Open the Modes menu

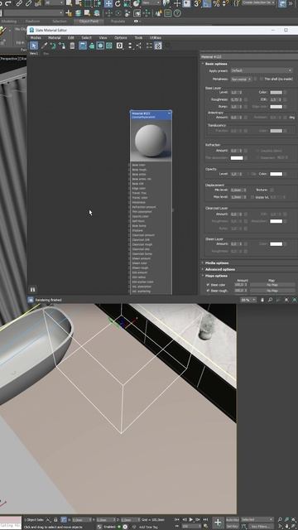[x=36, y=38]
